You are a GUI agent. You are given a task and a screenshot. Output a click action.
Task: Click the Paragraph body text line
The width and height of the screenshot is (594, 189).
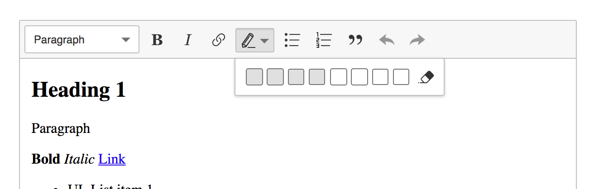61,128
